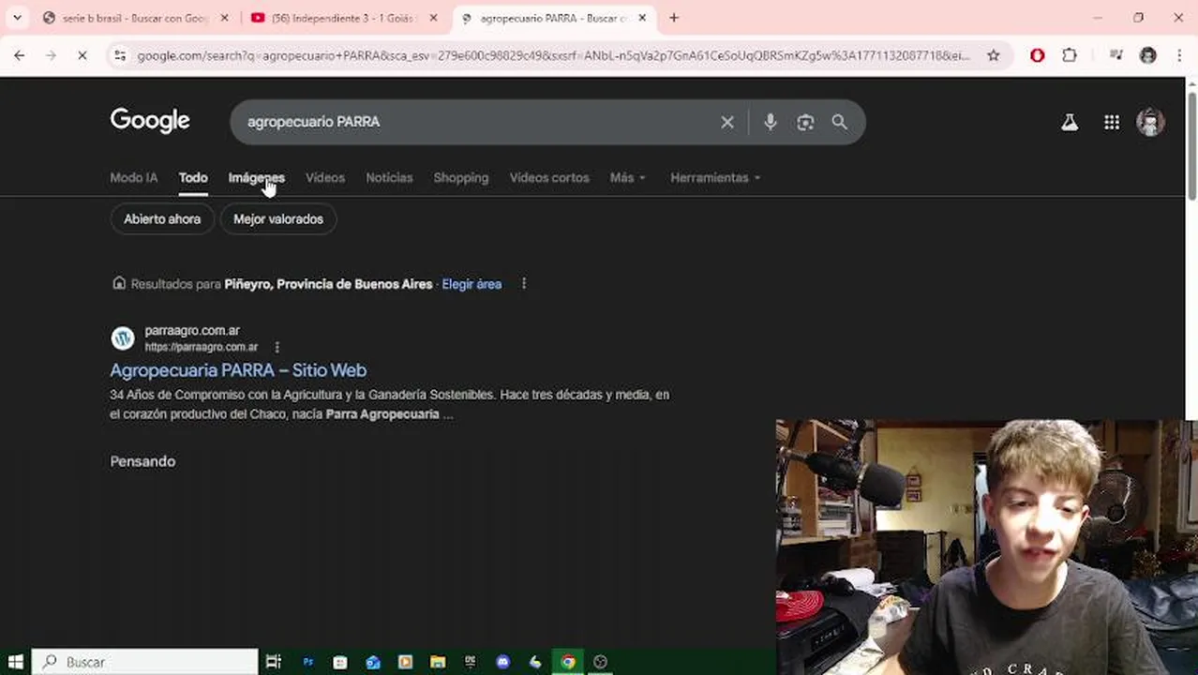Screen dimensions: 1198x675
Task: Close the Independiente YouTube tab
Action: point(433,18)
